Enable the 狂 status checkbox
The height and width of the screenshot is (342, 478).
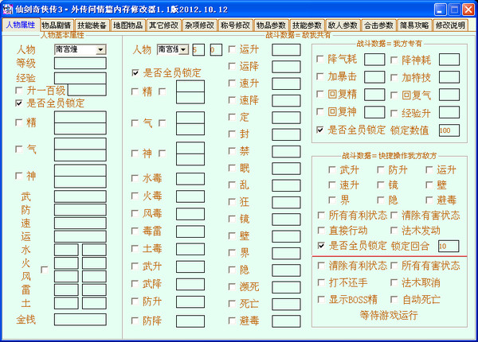pos(232,202)
